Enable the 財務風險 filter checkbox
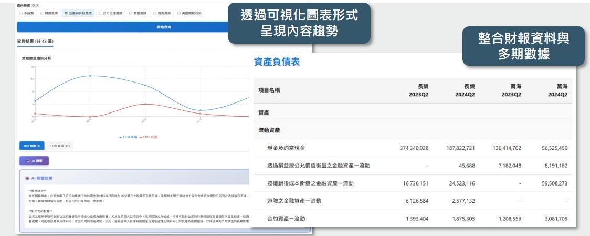The width and height of the screenshot is (590, 236). [41, 13]
